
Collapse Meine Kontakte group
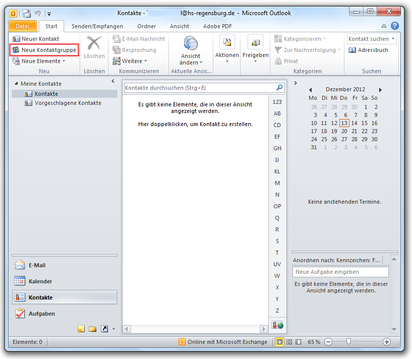tap(16, 84)
